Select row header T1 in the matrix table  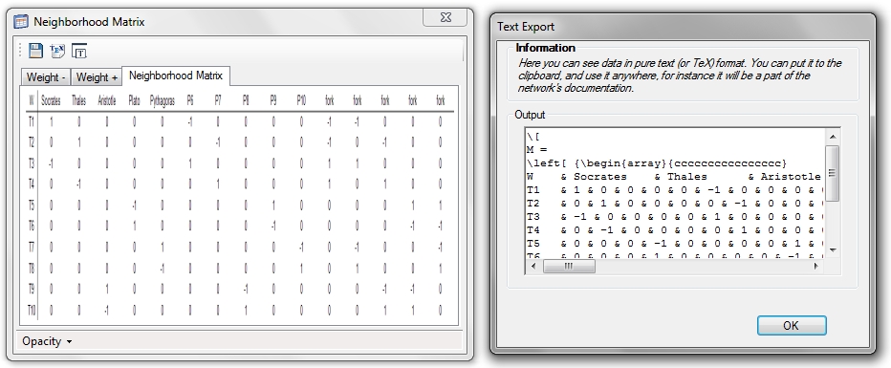click(x=32, y=121)
